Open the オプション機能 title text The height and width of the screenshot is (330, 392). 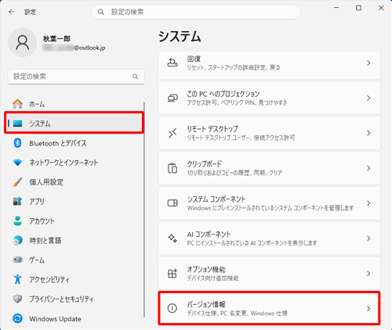(x=206, y=269)
